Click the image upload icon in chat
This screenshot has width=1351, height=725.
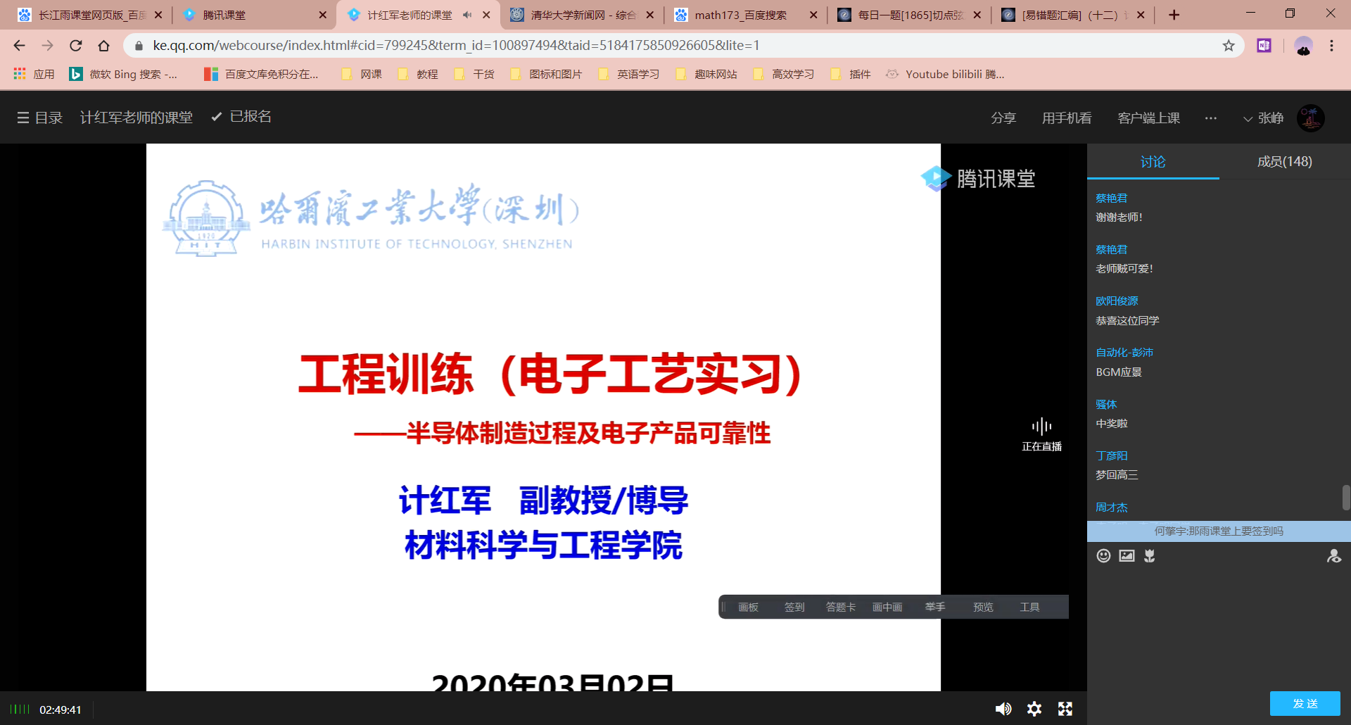[1127, 555]
